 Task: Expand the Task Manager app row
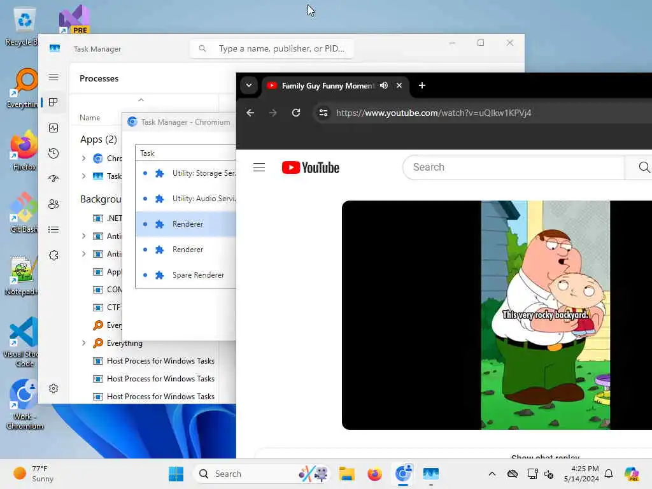tap(84, 176)
